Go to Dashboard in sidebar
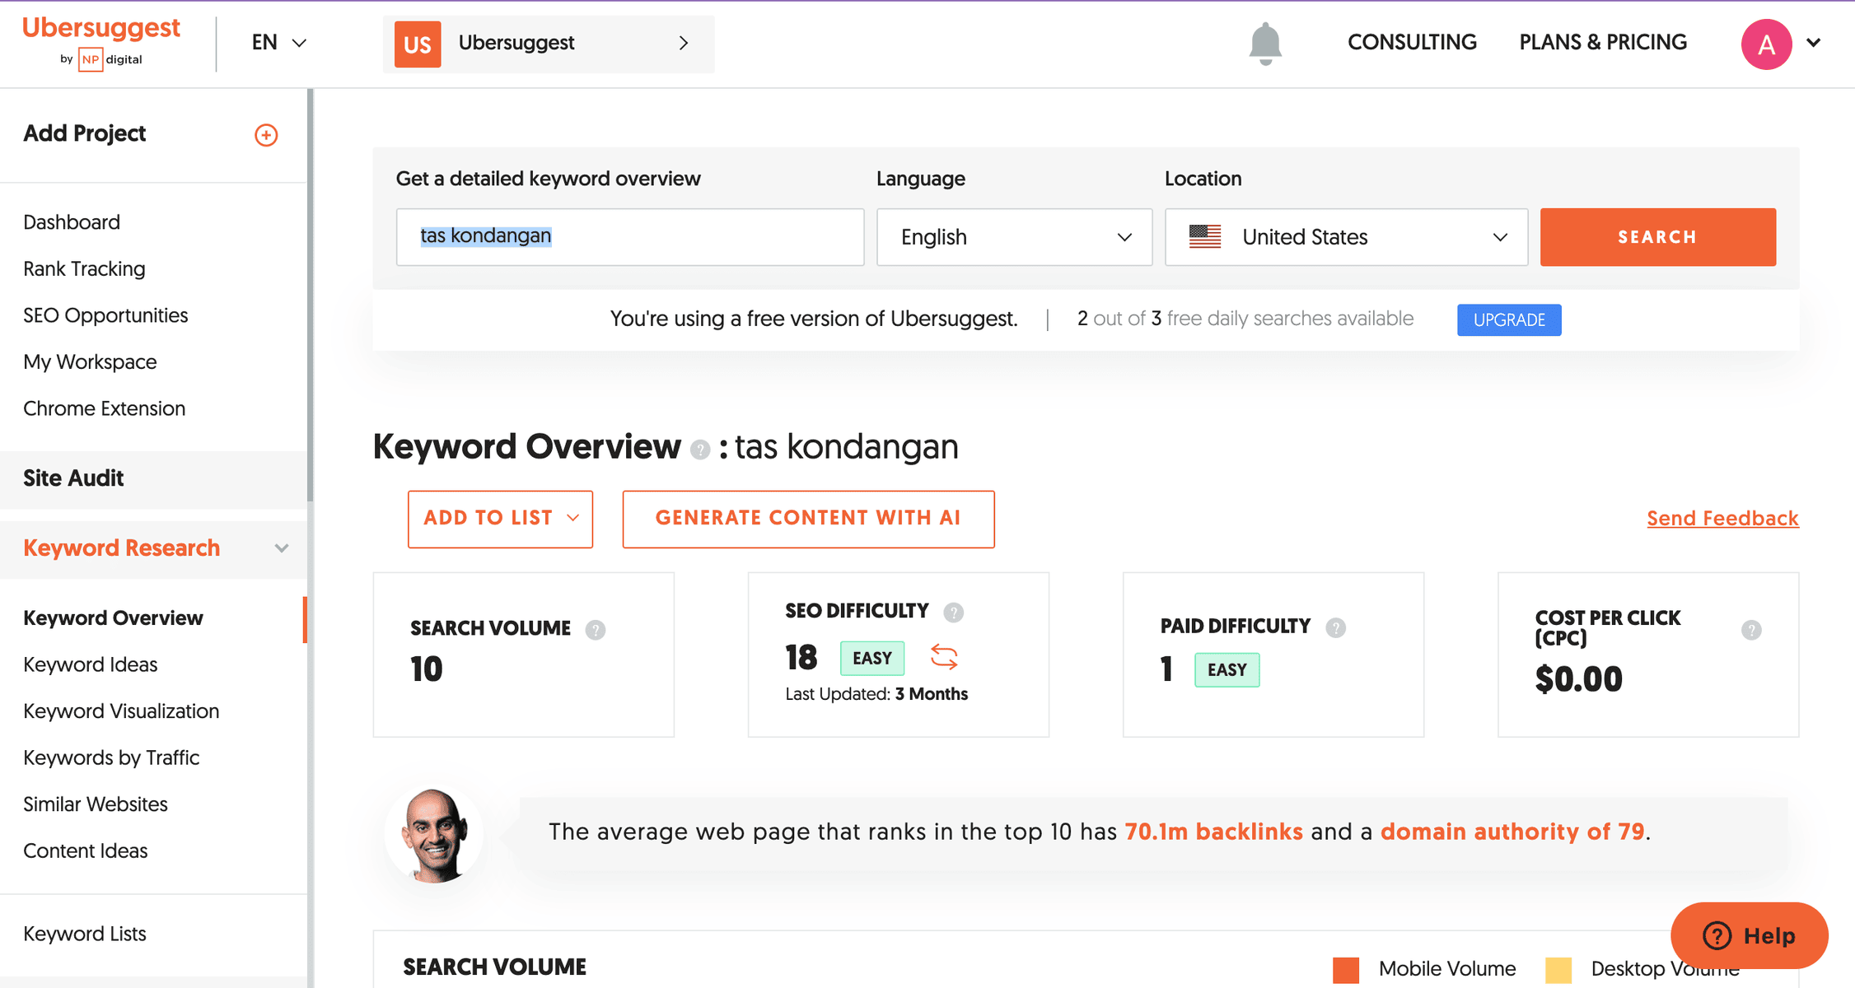Screen dimensions: 1855x988 pos(72,222)
